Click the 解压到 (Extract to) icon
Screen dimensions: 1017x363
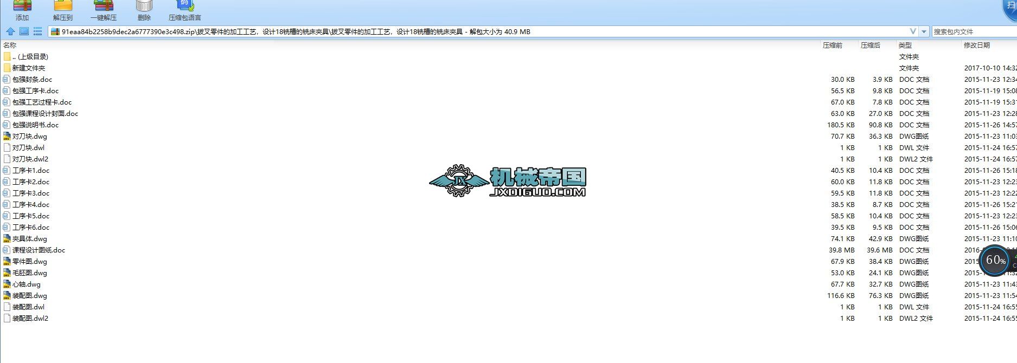click(63, 6)
